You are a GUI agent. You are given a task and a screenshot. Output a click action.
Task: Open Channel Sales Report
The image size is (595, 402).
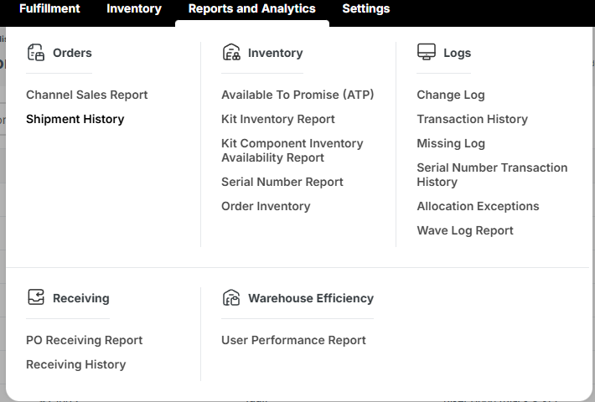point(87,95)
